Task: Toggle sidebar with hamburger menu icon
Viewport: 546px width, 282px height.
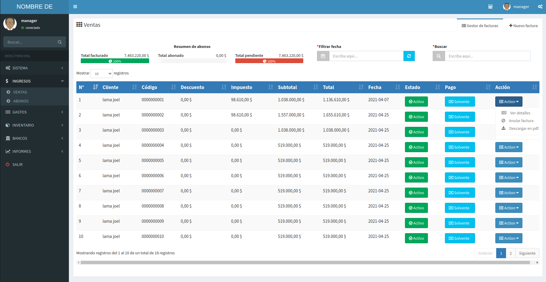Action: coord(75,7)
